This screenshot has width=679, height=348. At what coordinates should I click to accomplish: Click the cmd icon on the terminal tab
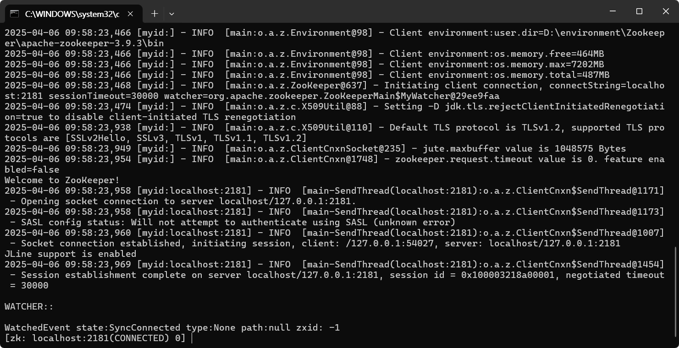pos(15,14)
